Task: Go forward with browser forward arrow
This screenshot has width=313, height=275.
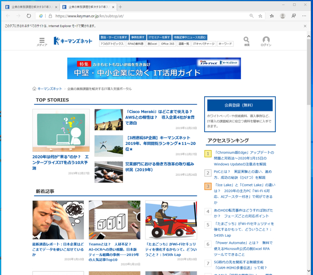Action: point(19,16)
